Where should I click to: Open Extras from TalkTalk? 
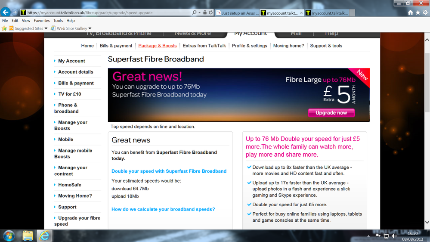pos(204,46)
